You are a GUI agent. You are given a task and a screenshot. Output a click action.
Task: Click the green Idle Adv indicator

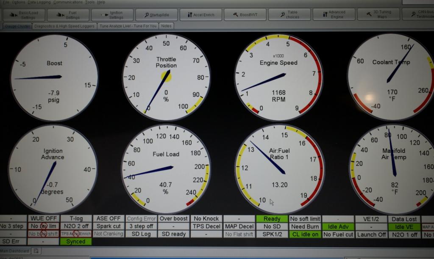coord(338,227)
